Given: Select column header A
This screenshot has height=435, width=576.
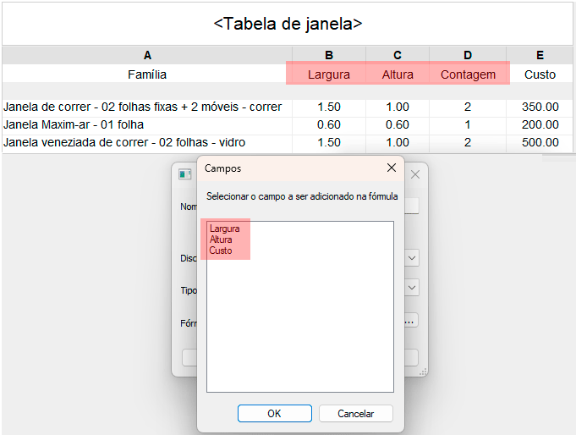Looking at the screenshot, I should (x=147, y=55).
